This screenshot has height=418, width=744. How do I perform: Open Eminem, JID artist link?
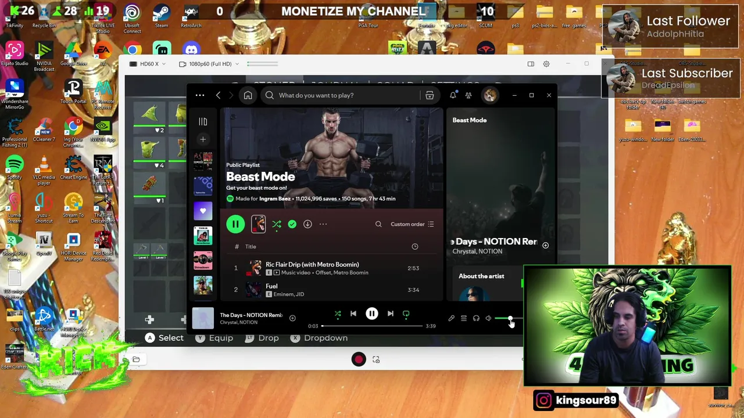(x=288, y=294)
